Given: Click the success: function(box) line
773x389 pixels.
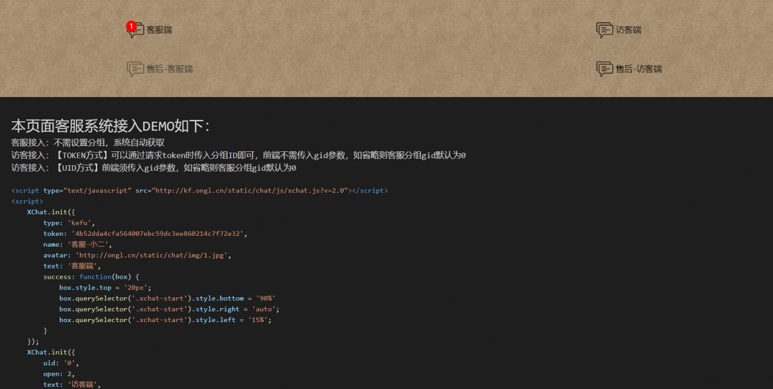Looking at the screenshot, I should [x=91, y=277].
